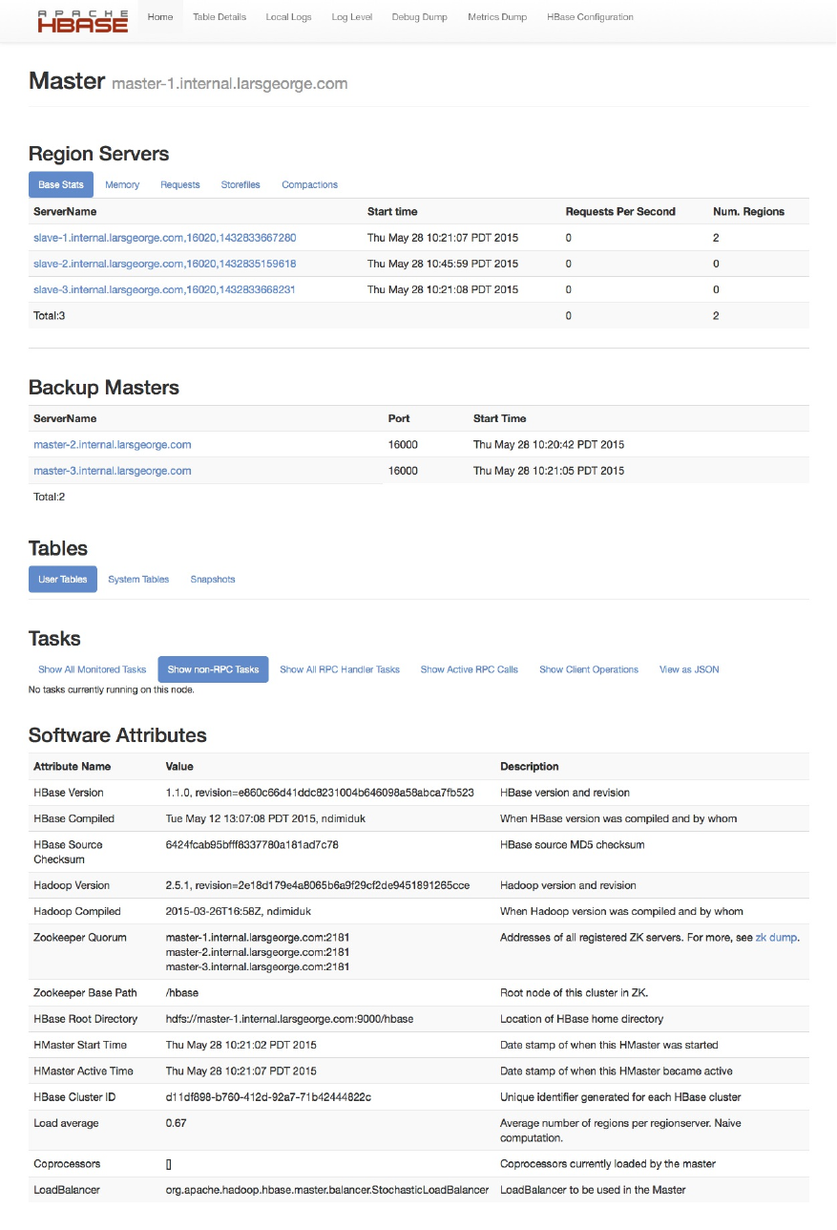Open master-2 backup master link
This screenshot has height=1230, width=837.
click(x=113, y=445)
